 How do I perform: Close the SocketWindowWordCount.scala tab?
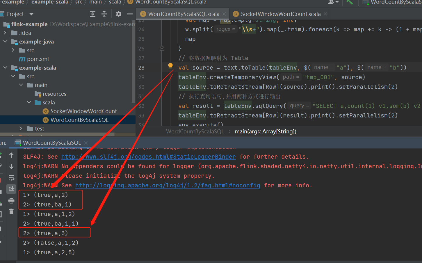(x=325, y=14)
